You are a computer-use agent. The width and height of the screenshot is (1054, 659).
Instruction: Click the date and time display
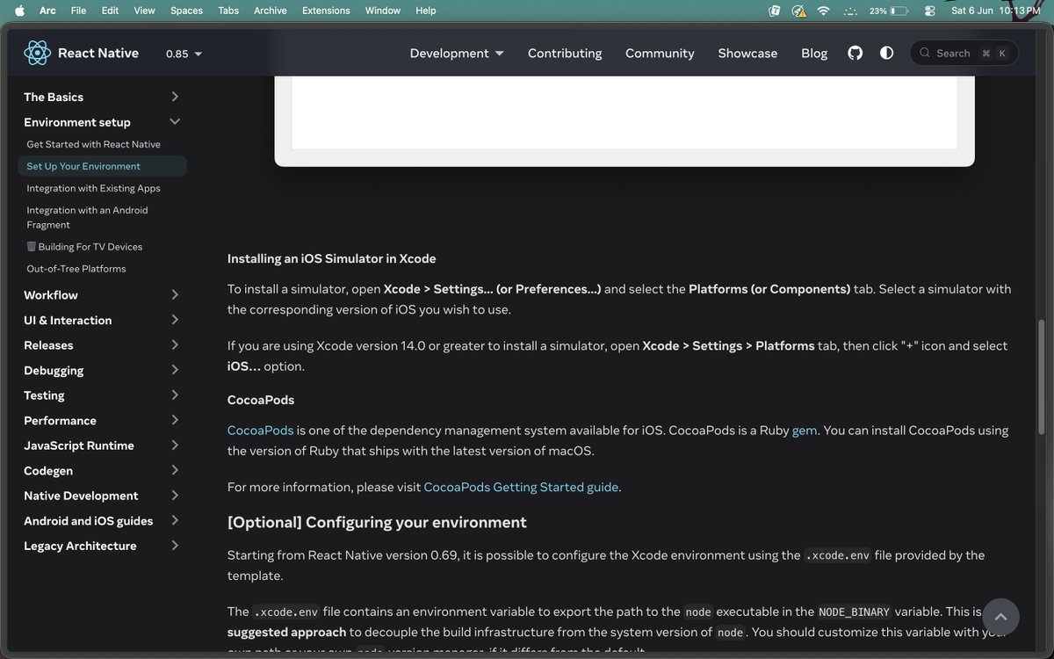point(995,11)
